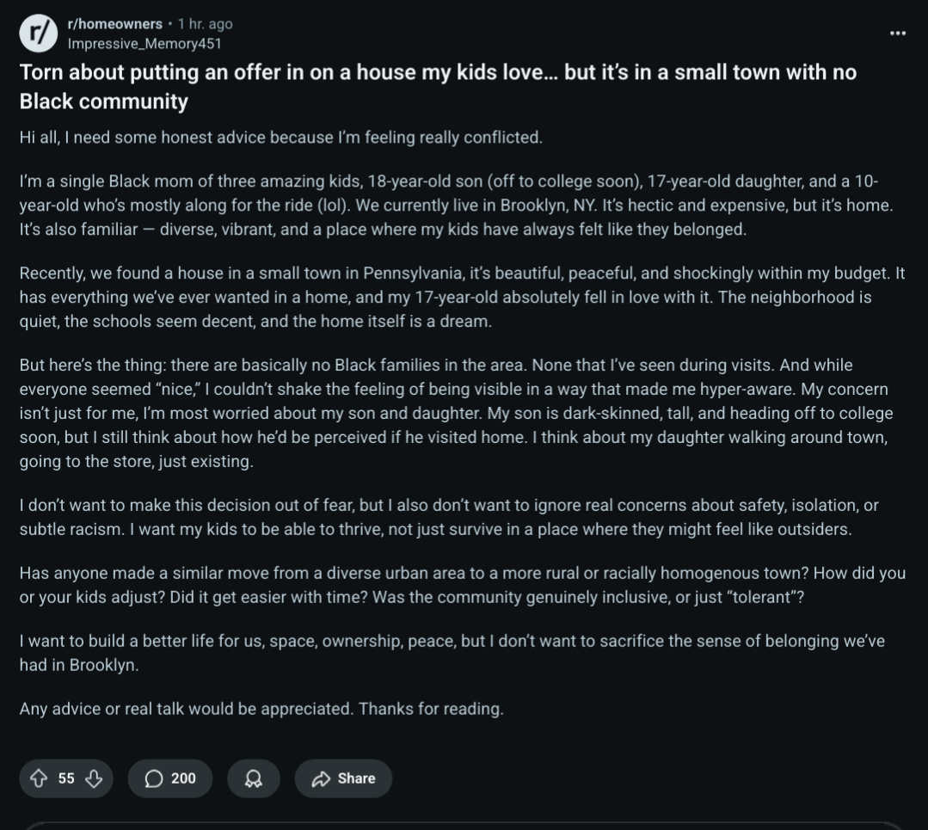Open the r/homeowners subreddit link
928x830 pixels.
click(x=114, y=24)
